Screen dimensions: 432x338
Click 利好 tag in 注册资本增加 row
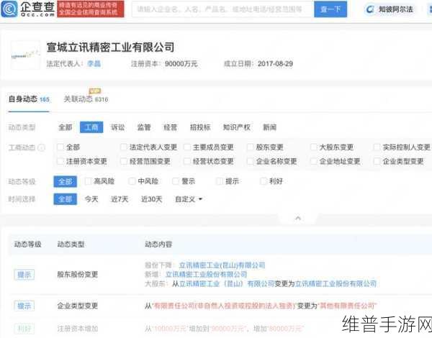click(24, 329)
